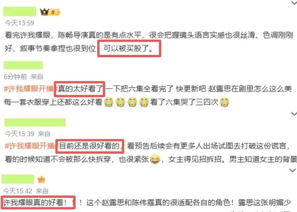This screenshot has height=212, width=297.
Task: Open the first poster's green-masked username
Action: (20, 11)
